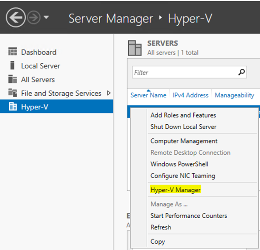The image size is (260, 250).
Task: Click the 'All servers | 1 total' subtitle
Action: coord(173,53)
